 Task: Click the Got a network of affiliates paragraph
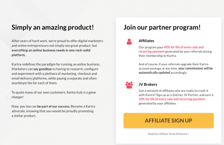(176, 97)
